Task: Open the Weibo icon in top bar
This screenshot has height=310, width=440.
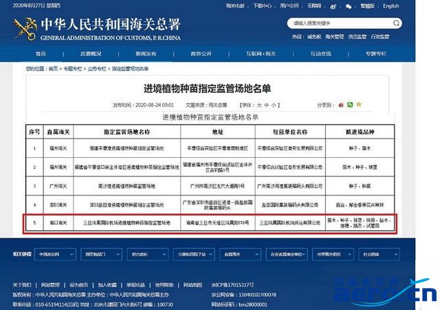Action: tap(333, 6)
